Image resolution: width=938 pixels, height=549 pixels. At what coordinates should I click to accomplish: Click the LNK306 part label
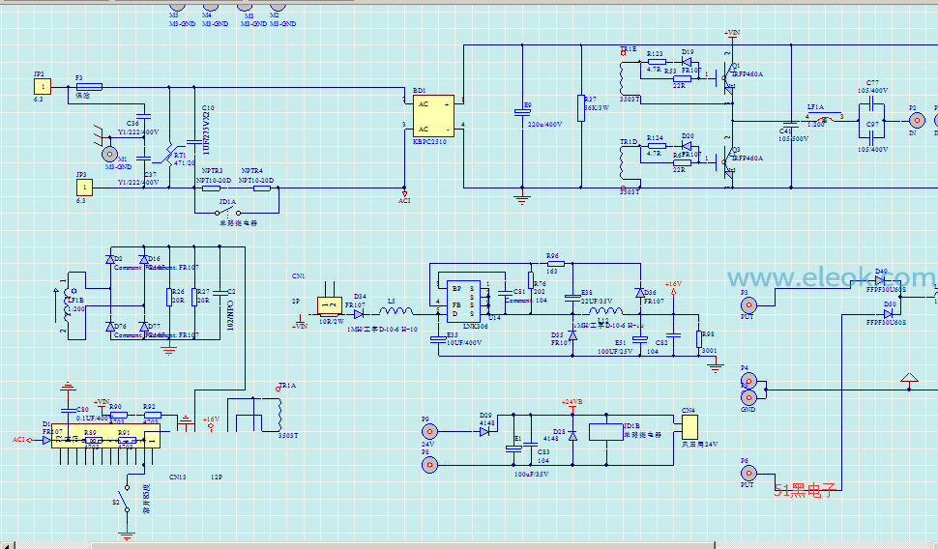click(x=476, y=326)
